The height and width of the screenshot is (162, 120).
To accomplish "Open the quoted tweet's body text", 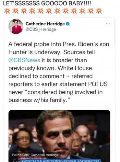I will [x=59, y=72].
